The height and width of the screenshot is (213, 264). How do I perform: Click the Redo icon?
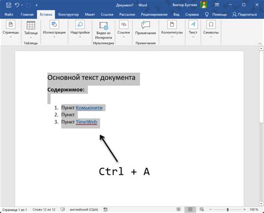coord(28,5)
